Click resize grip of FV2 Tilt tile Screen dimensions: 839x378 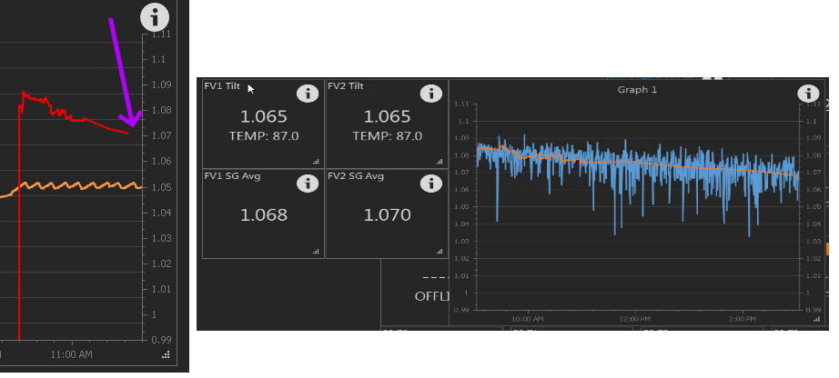click(x=440, y=162)
